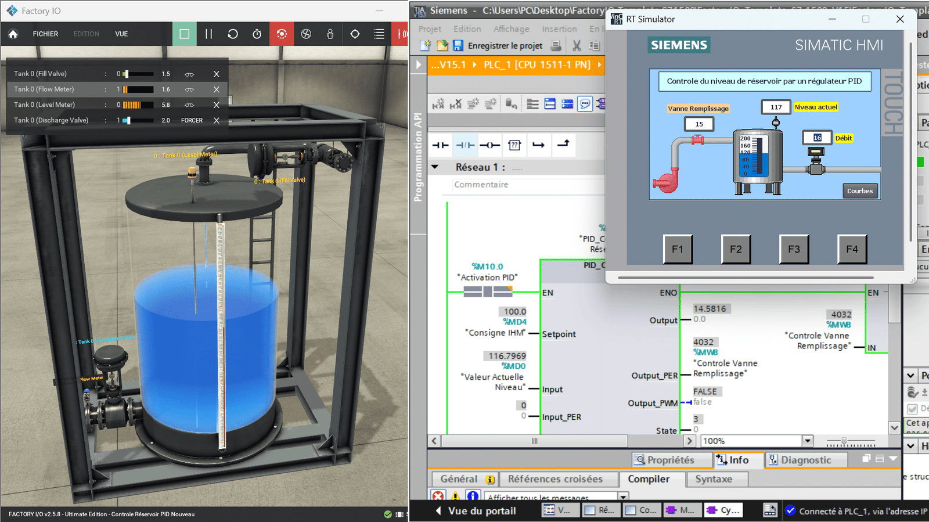The image size is (929, 522).
Task: Switch to Diagnostic tab
Action: (x=806, y=460)
